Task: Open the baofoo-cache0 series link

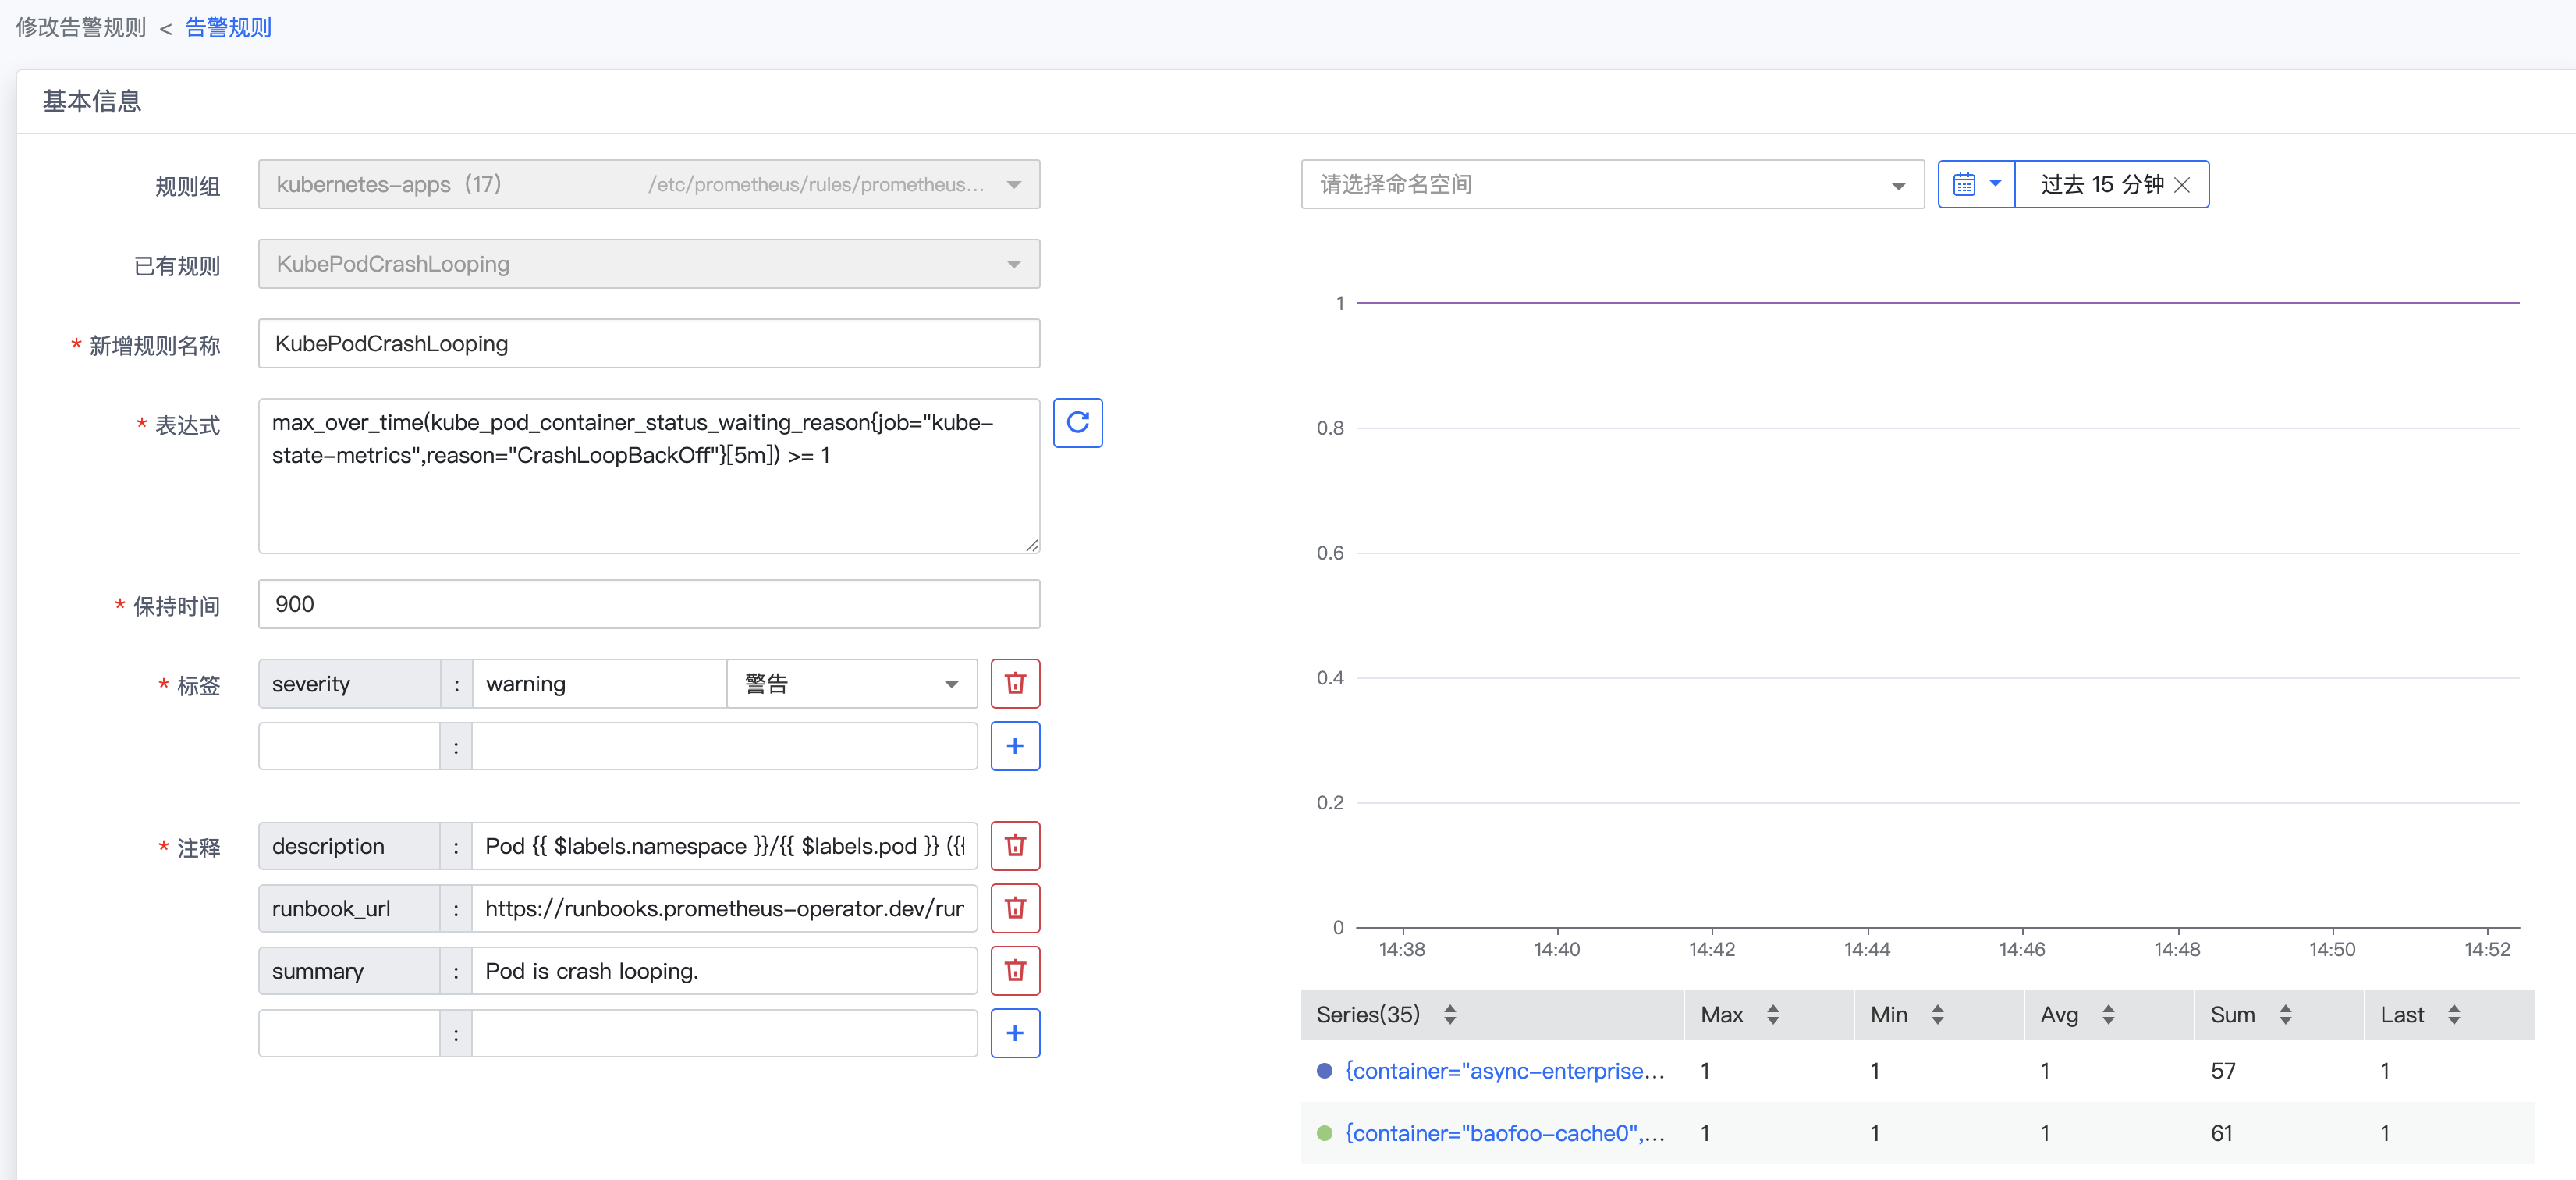Action: [1504, 1133]
